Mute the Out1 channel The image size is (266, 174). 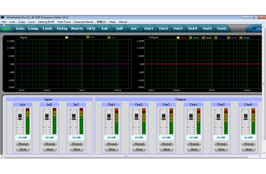112,149
